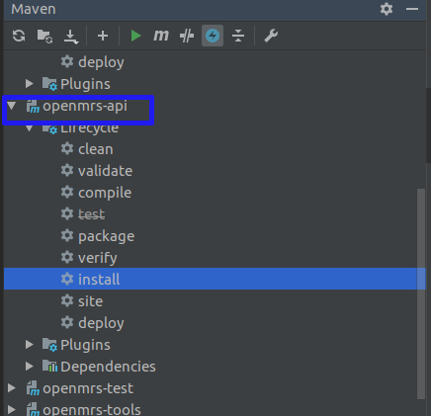Select deploy goal under openmrs-api
The height and width of the screenshot is (416, 431).
[101, 323]
